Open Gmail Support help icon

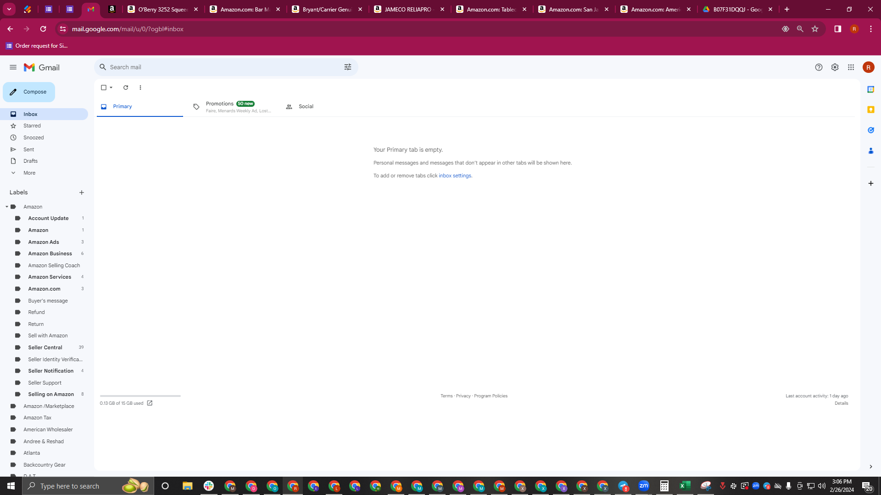click(819, 67)
